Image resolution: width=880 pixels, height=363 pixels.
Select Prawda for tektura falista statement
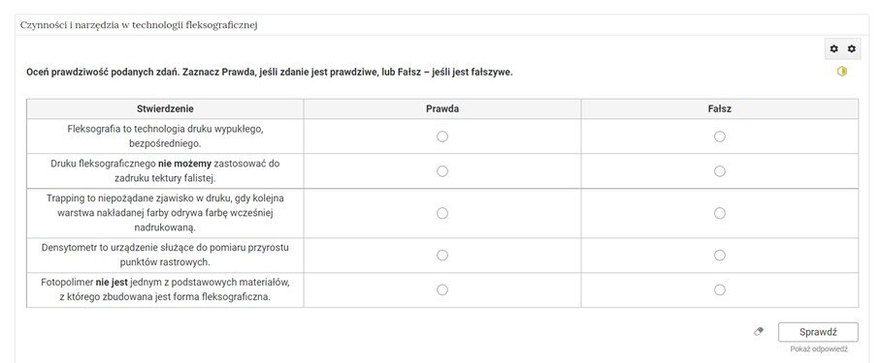point(442,171)
